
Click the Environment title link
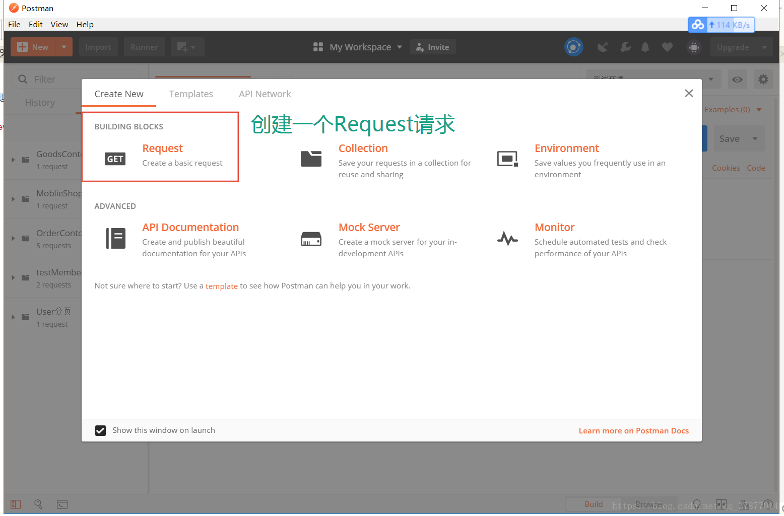pyautogui.click(x=566, y=148)
